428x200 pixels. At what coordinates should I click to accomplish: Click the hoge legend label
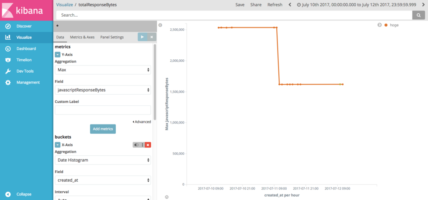coord(394,25)
